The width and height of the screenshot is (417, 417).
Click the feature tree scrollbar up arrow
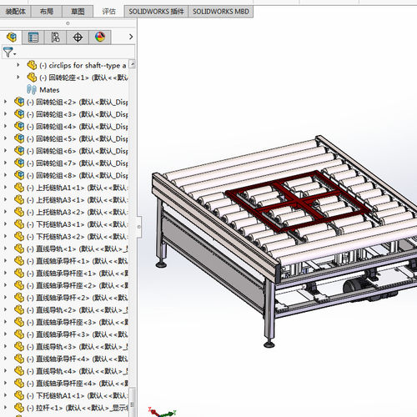(133, 64)
